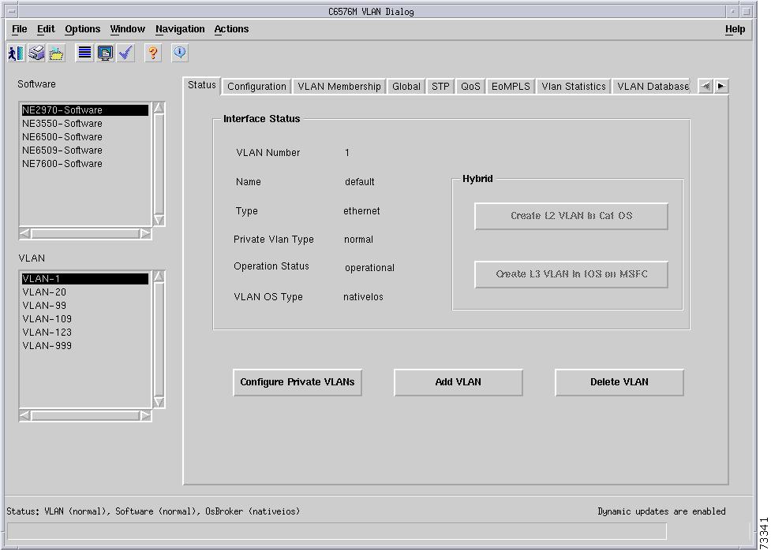The height and width of the screenshot is (550, 771).
Task: Click VLAN list scroll right arrow
Action: coord(145,415)
